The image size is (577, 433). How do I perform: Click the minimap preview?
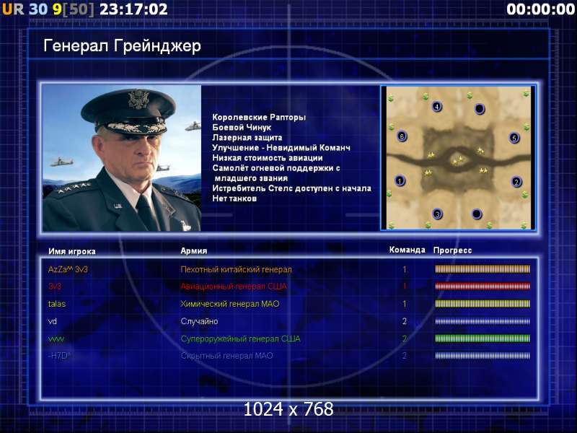coord(458,158)
